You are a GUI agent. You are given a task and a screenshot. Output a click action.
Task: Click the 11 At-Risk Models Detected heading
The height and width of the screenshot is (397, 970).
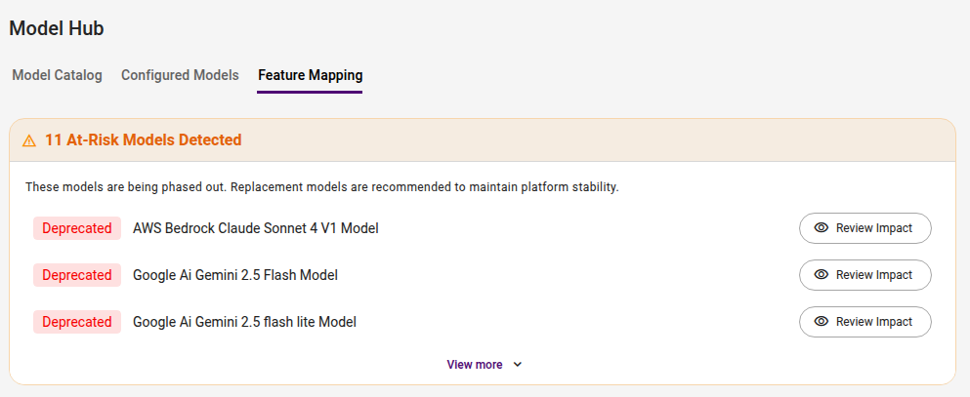pos(143,140)
